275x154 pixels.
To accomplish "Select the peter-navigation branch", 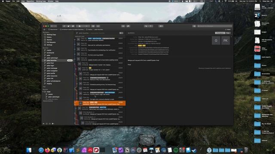I will click(52, 71).
